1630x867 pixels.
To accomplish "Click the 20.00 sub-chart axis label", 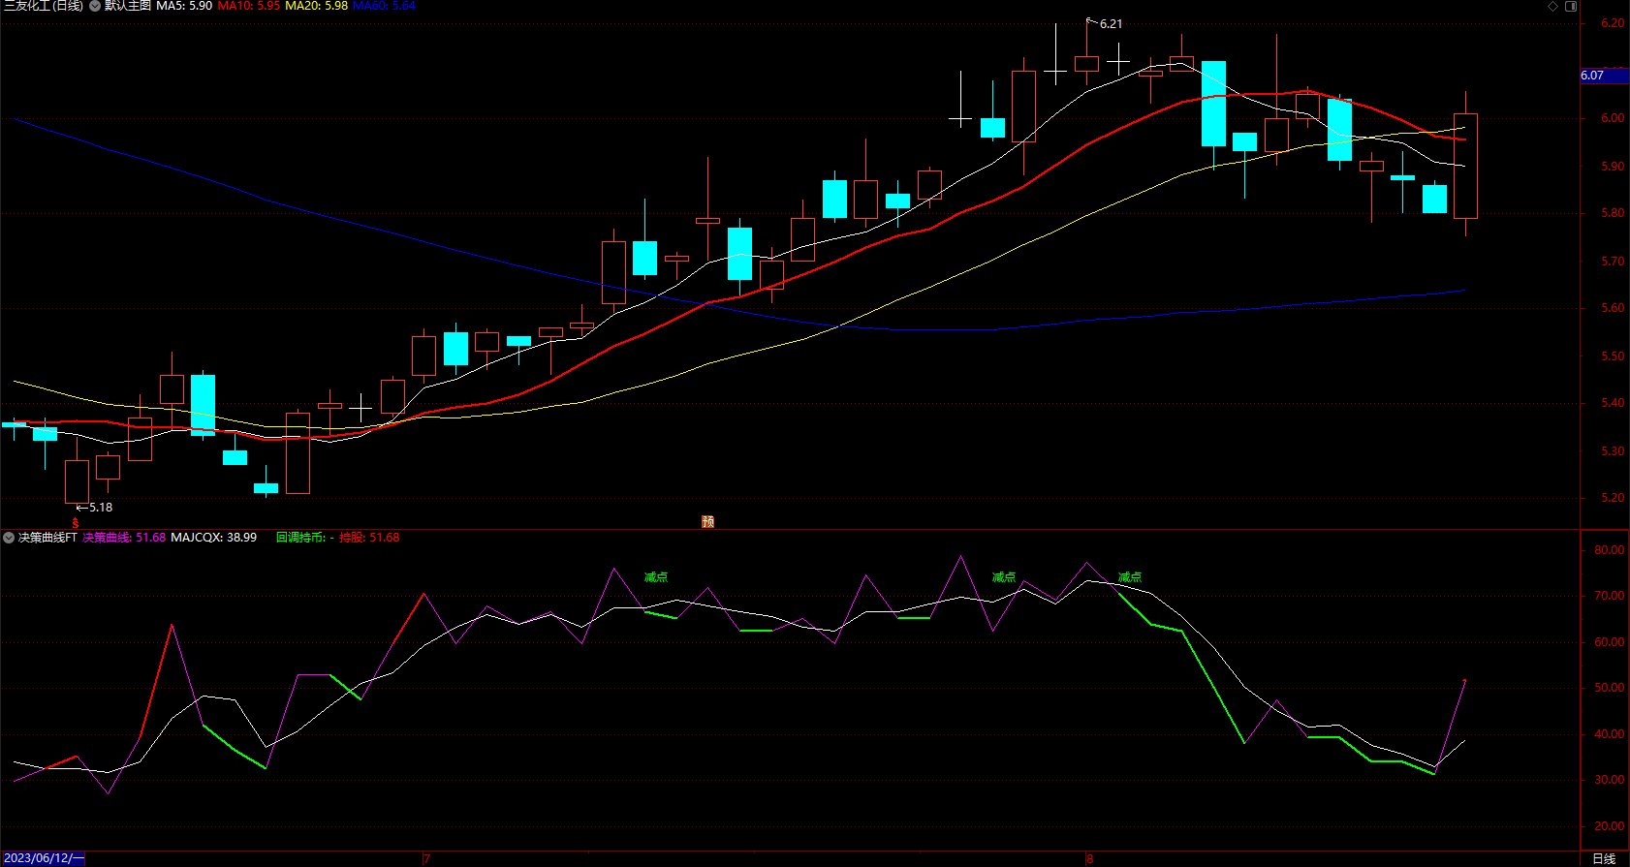I will pos(1610,826).
